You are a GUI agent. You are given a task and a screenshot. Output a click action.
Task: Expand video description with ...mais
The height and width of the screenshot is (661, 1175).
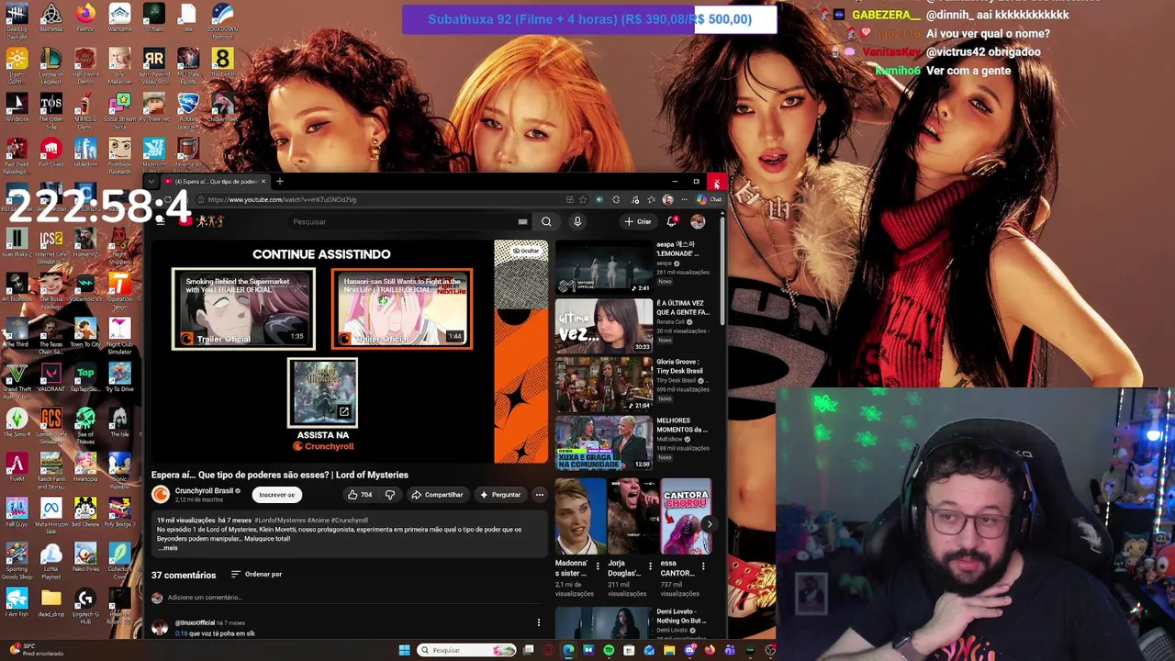[x=169, y=548]
